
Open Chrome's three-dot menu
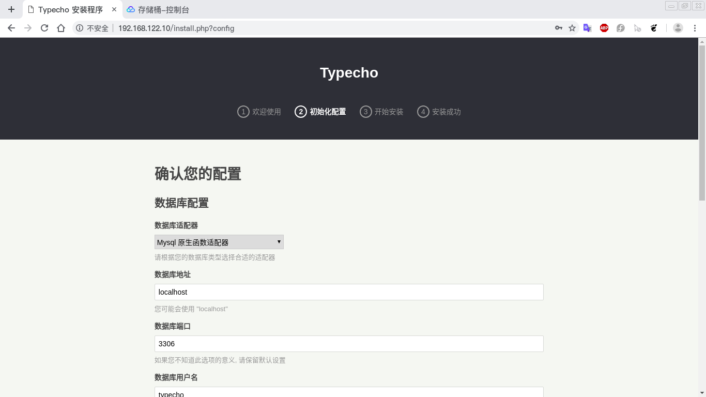(x=695, y=28)
